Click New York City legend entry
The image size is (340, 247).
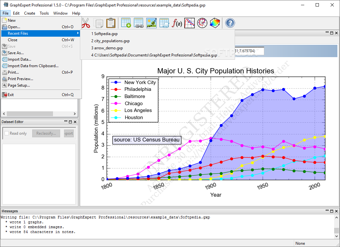(x=133, y=82)
